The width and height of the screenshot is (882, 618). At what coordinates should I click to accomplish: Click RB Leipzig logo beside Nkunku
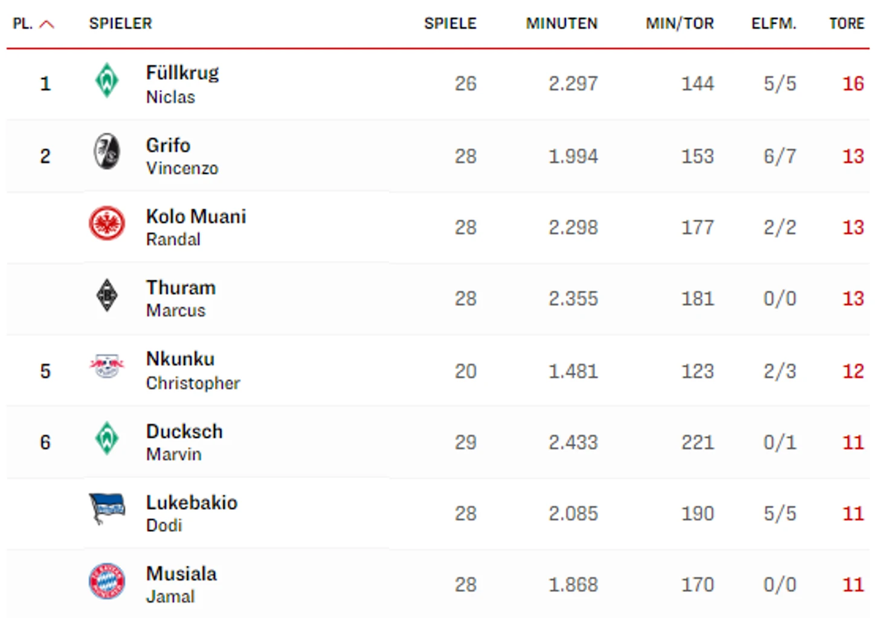107,366
